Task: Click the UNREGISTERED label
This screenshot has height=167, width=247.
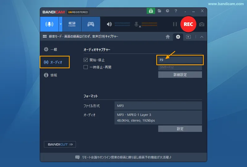Action: (78, 12)
